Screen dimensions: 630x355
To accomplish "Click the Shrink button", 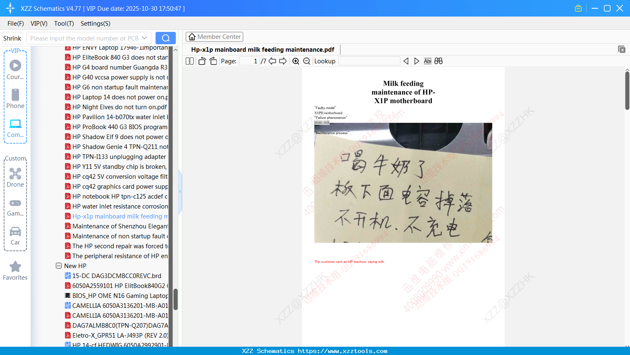I will click(12, 38).
